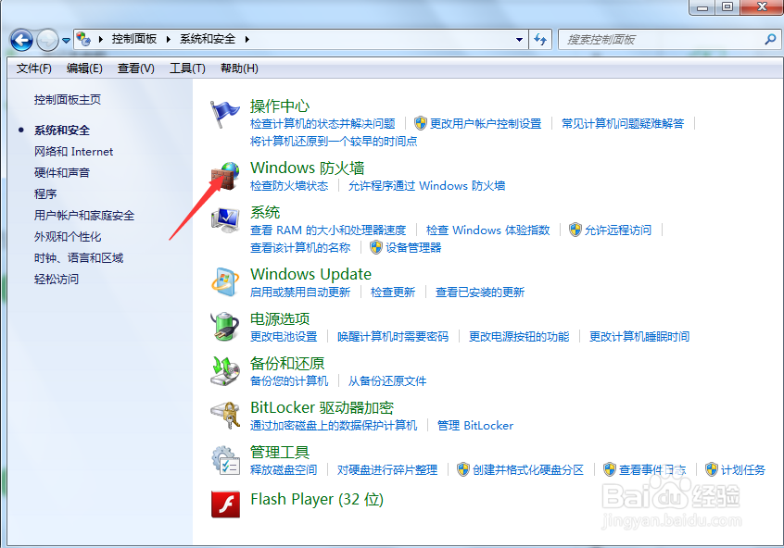The width and height of the screenshot is (784, 548).
Task: Select 轻松访问 in the sidebar
Action: 57,279
